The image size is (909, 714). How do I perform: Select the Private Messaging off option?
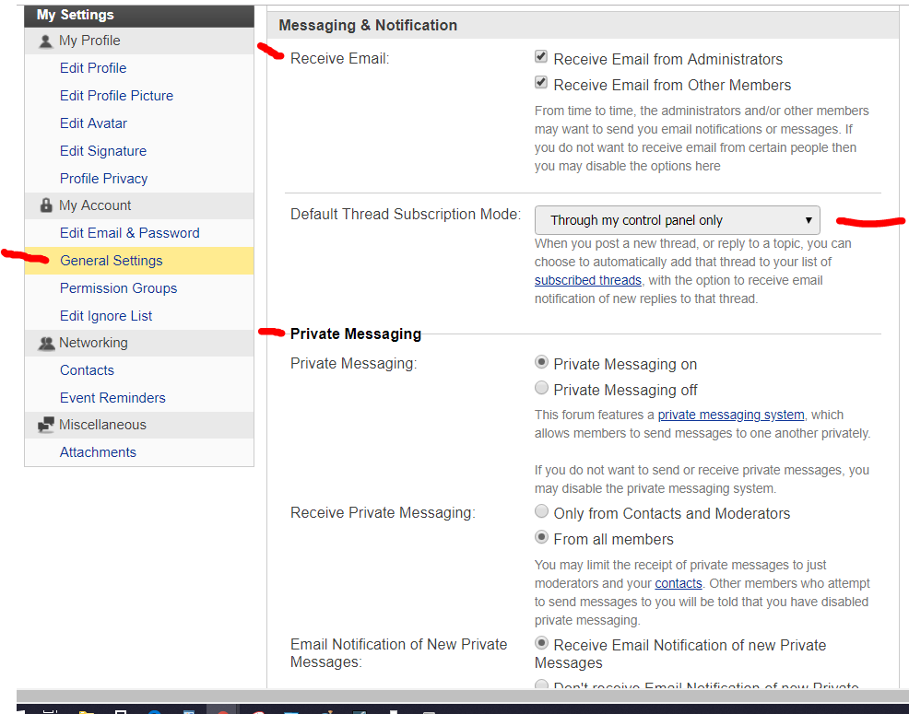coord(541,389)
